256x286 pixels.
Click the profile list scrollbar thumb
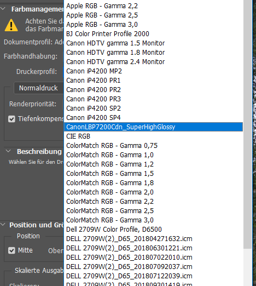[247, 124]
